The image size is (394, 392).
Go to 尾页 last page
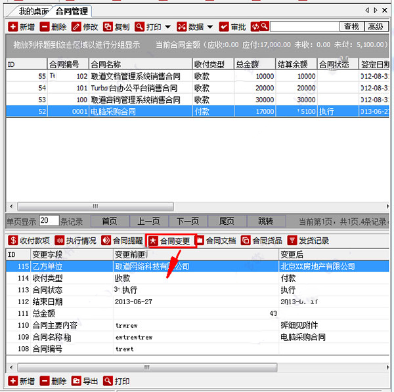[x=227, y=221]
